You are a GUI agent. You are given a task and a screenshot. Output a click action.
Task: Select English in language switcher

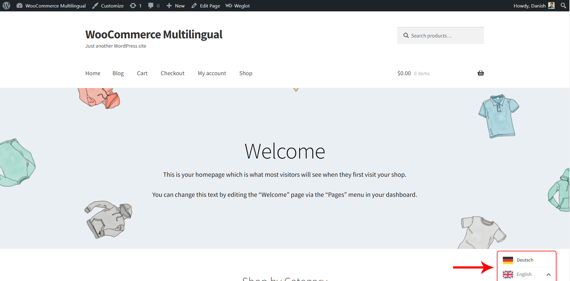click(x=524, y=274)
